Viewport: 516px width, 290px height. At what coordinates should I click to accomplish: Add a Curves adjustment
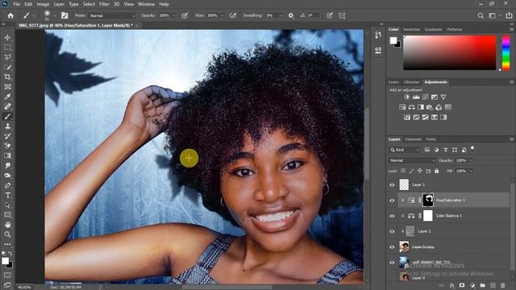[426, 97]
